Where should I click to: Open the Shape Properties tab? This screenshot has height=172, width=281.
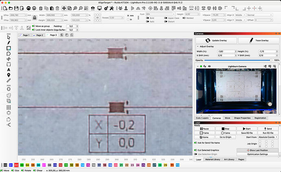242,118
